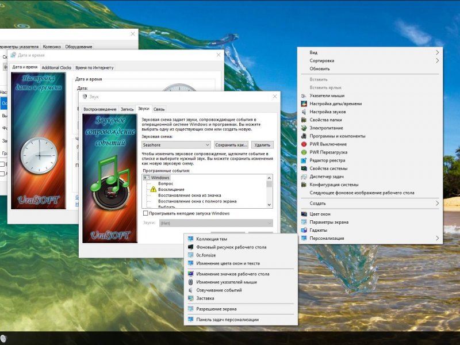460x345 pixels.
Task: Click the System configuration icon
Action: coord(304,185)
